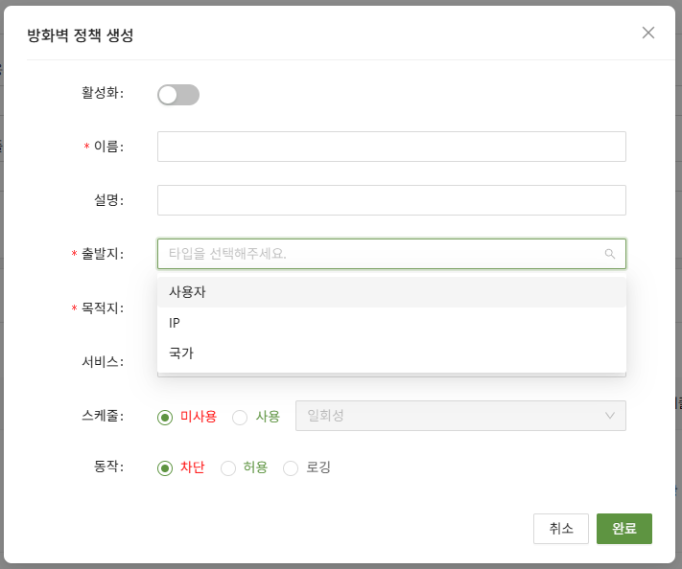The image size is (682, 569).
Task: Click the 서비스 field label
Action: tap(103, 362)
